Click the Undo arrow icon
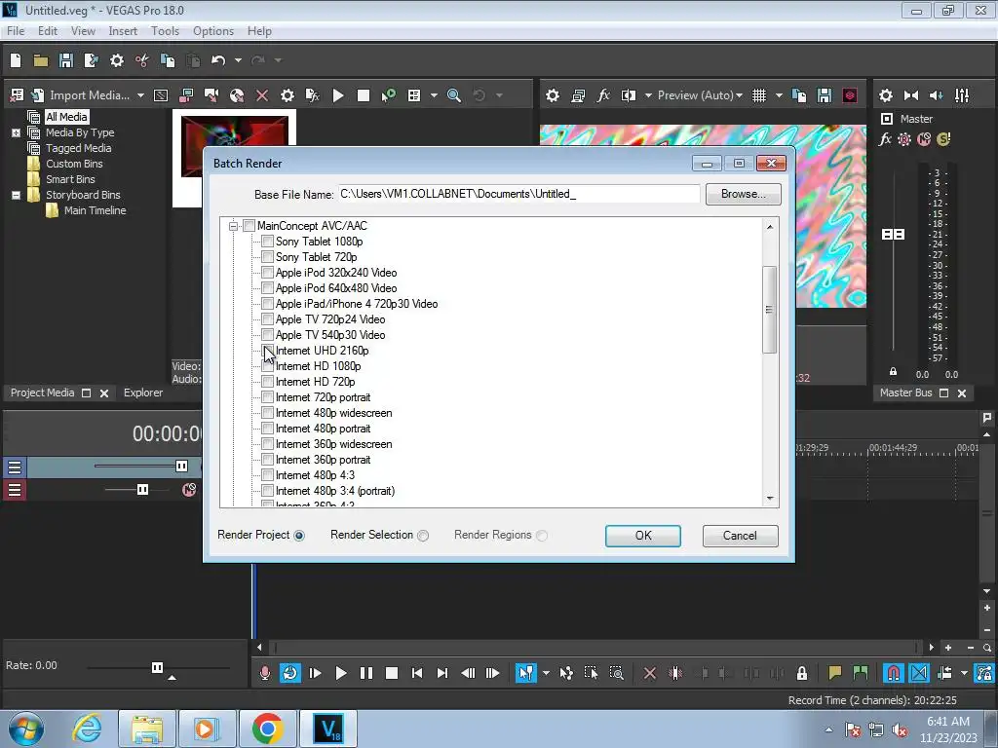 (218, 60)
